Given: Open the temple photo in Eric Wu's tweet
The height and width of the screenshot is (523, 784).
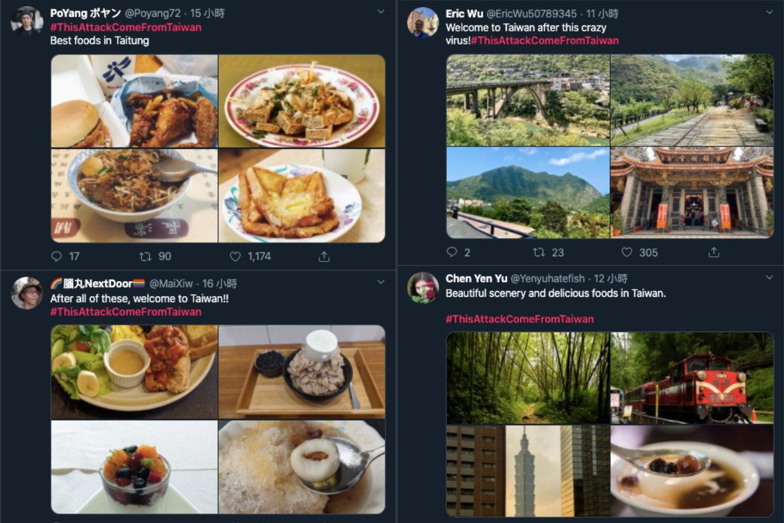Looking at the screenshot, I should pos(692,192).
